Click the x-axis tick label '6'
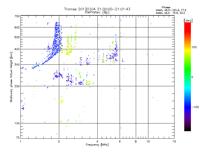The width and height of the screenshot is (205, 154). pyautogui.click(x=120, y=141)
